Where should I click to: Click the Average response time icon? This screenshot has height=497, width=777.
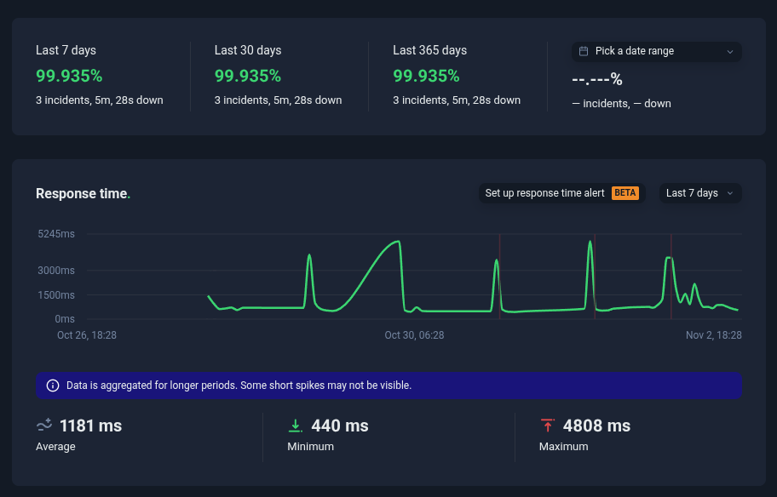[44, 425]
